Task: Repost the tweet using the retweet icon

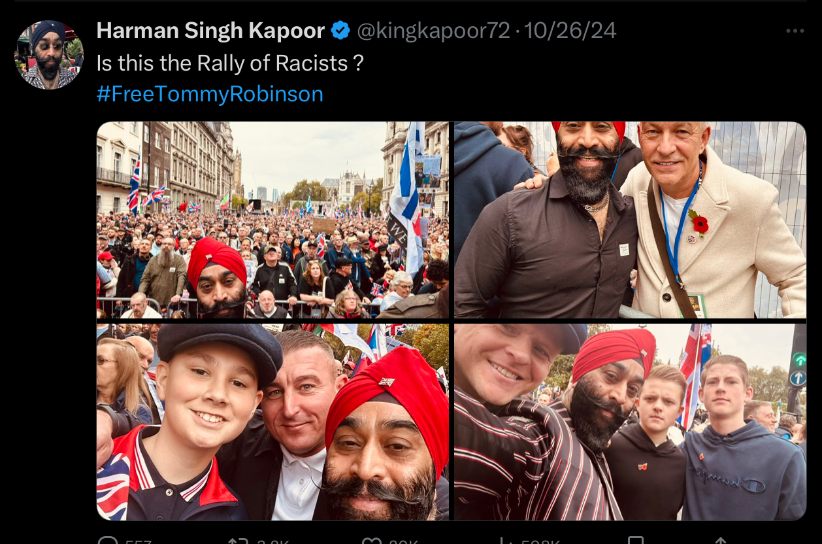Action: (238, 541)
